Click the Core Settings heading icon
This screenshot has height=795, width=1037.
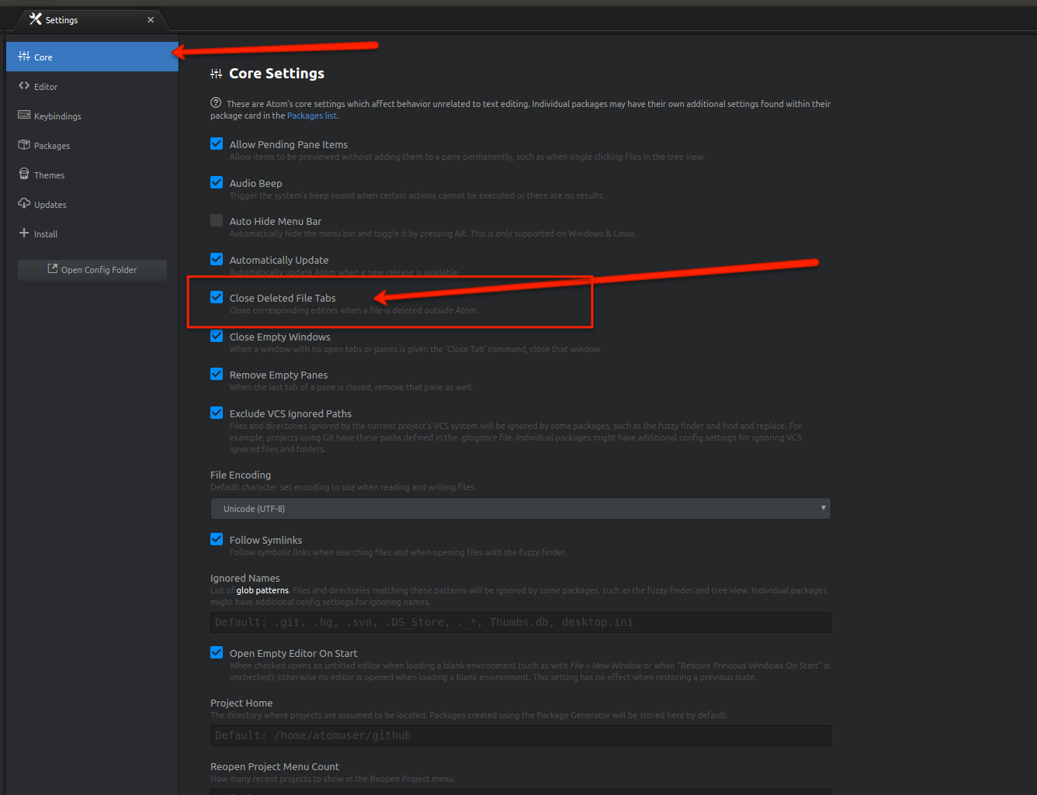pyautogui.click(x=216, y=74)
